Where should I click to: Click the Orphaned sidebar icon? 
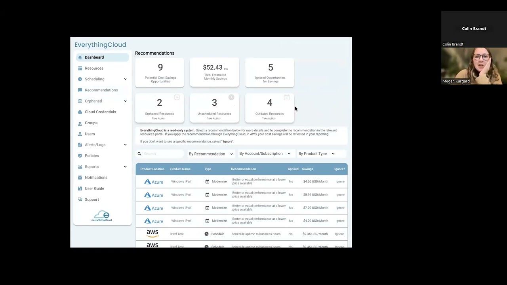click(80, 101)
